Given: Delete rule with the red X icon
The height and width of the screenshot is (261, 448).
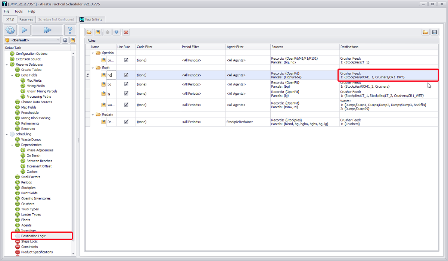Looking at the screenshot, I should [126, 32].
